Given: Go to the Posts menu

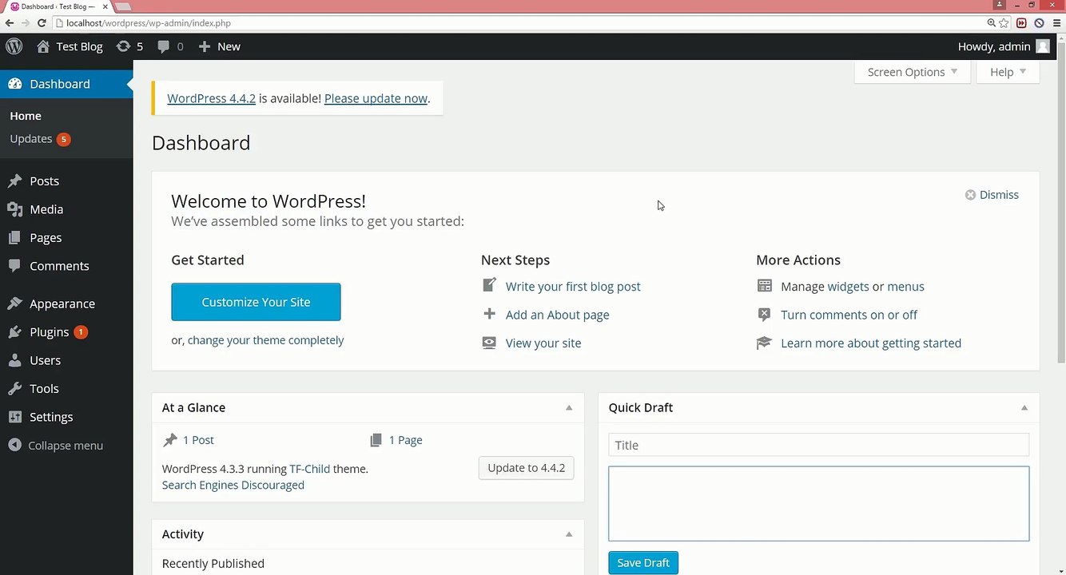Looking at the screenshot, I should click(x=45, y=181).
